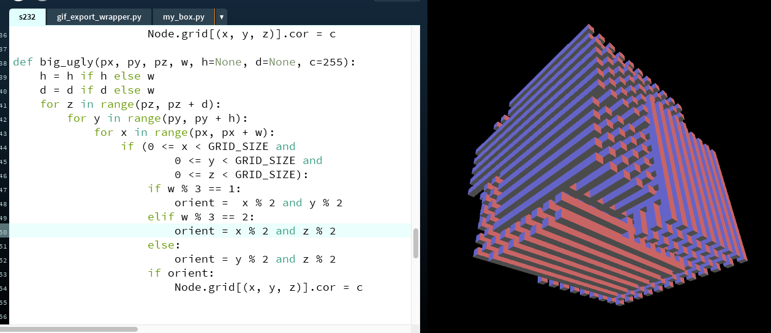Click the editor's vertical scrollbar thumb
The image size is (771, 333).
tap(416, 243)
